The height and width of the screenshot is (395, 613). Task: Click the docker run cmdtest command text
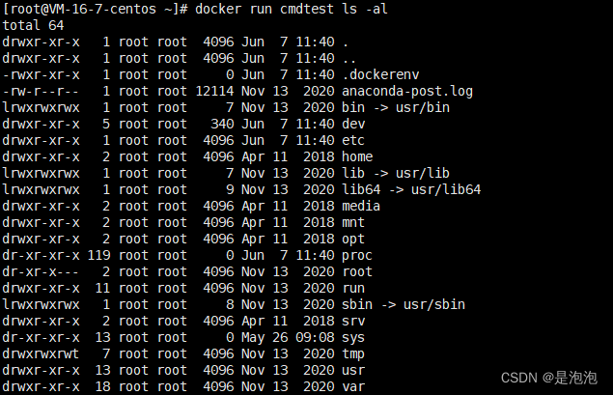(291, 9)
